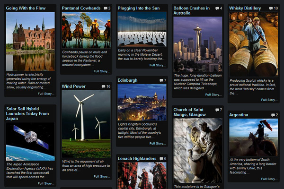Select the Wind is the movement description
284x189 pixels.
coord(86,166)
